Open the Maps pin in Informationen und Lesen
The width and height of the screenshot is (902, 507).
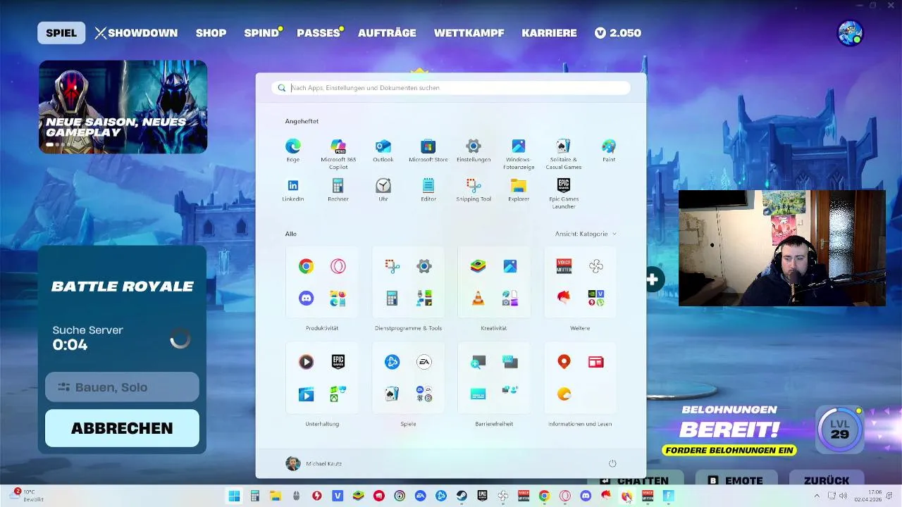tap(564, 362)
